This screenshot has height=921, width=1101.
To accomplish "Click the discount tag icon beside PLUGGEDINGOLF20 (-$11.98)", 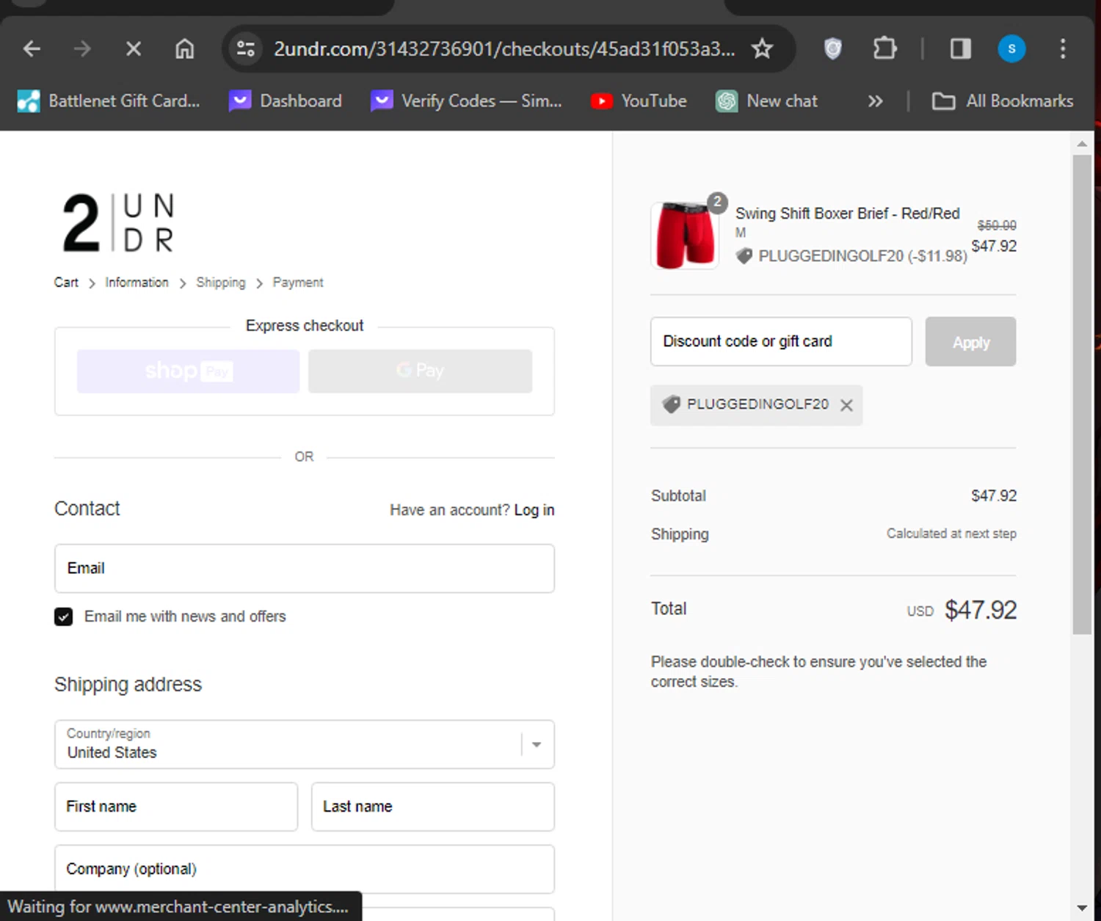I will pyautogui.click(x=744, y=256).
